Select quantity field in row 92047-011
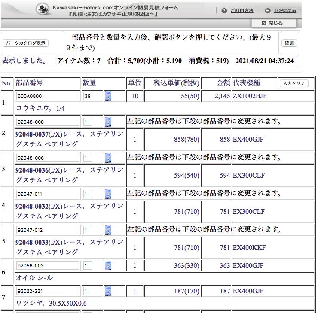The height and width of the screenshot is (313, 318). click(88, 194)
